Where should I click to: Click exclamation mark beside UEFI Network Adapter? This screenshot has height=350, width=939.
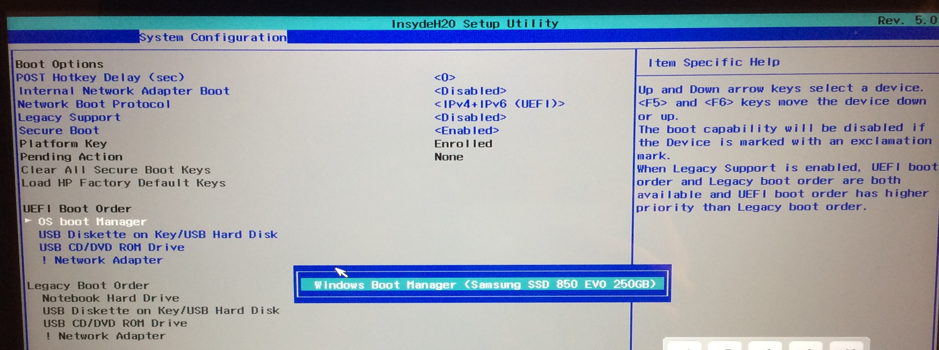click(44, 260)
